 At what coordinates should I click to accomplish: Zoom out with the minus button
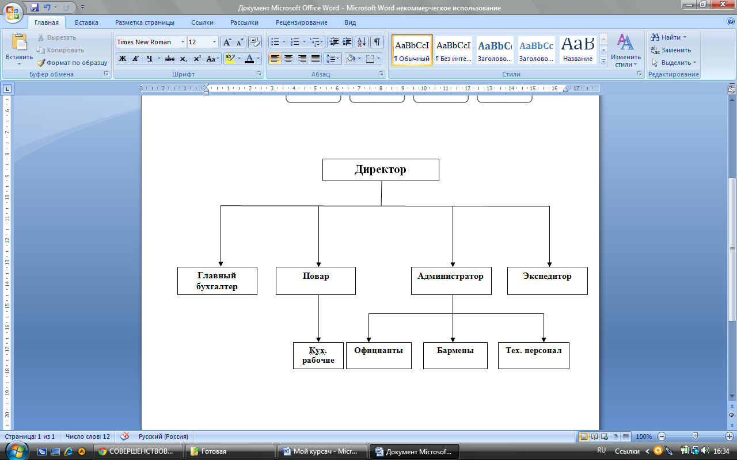coord(662,436)
